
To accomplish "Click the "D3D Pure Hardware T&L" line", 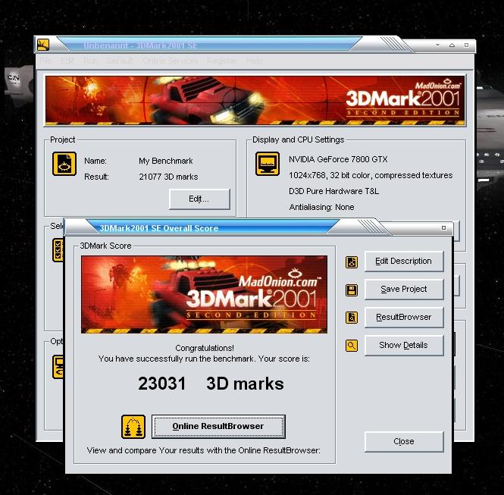I will [x=334, y=191].
